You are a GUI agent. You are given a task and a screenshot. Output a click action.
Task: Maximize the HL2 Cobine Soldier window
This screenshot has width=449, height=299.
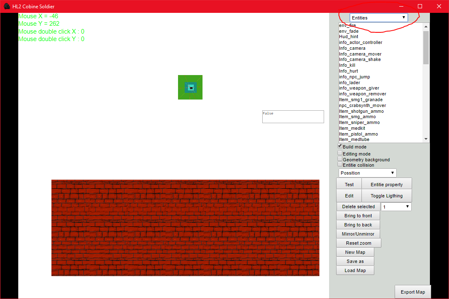tap(420, 6)
